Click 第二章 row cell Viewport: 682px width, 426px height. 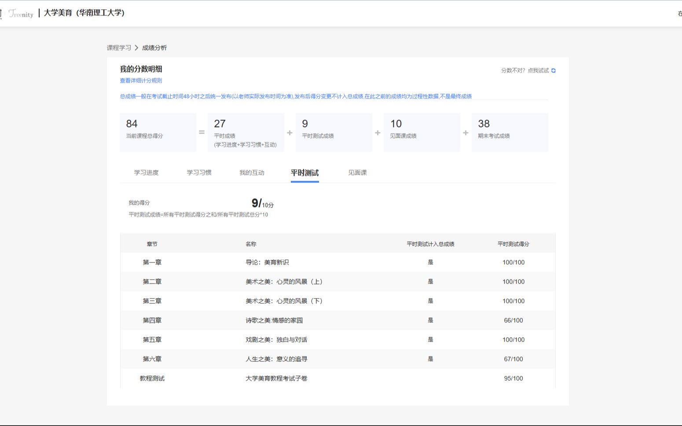152,282
